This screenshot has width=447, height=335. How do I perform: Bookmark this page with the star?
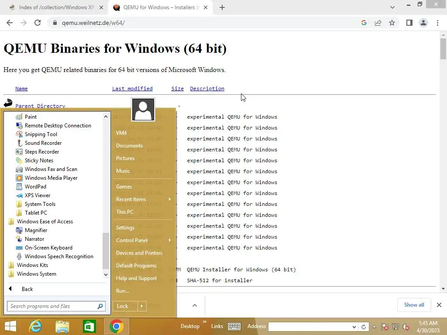click(392, 23)
